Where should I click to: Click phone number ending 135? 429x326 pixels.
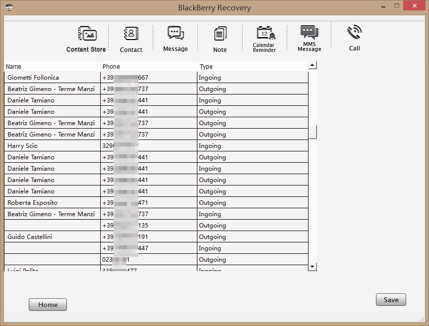pos(149,226)
